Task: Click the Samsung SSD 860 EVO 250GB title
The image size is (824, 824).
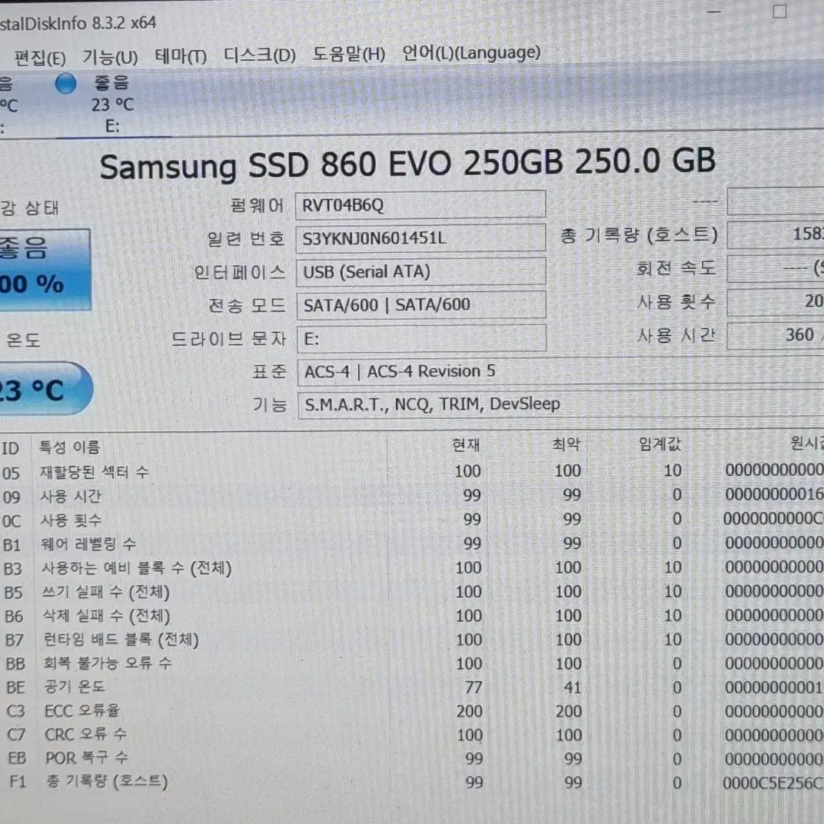Action: tap(407, 163)
